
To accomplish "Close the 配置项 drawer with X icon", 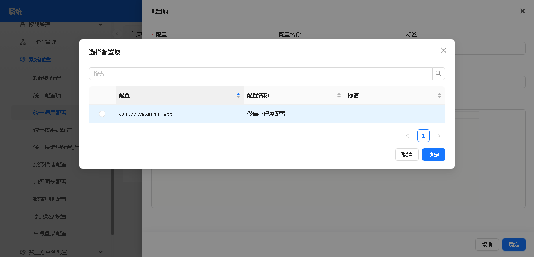I will click(x=523, y=11).
